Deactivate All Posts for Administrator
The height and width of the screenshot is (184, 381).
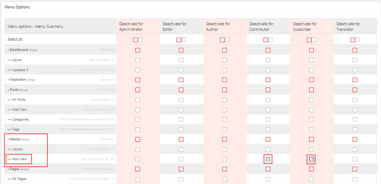click(138, 100)
